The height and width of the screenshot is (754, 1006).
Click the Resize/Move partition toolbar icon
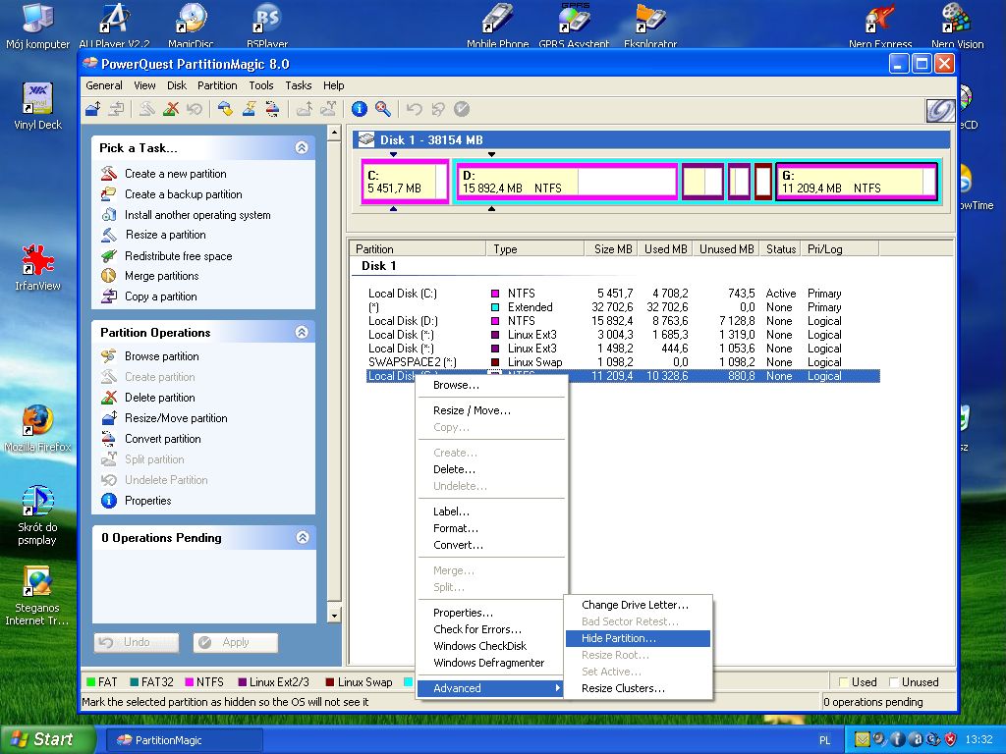point(93,109)
